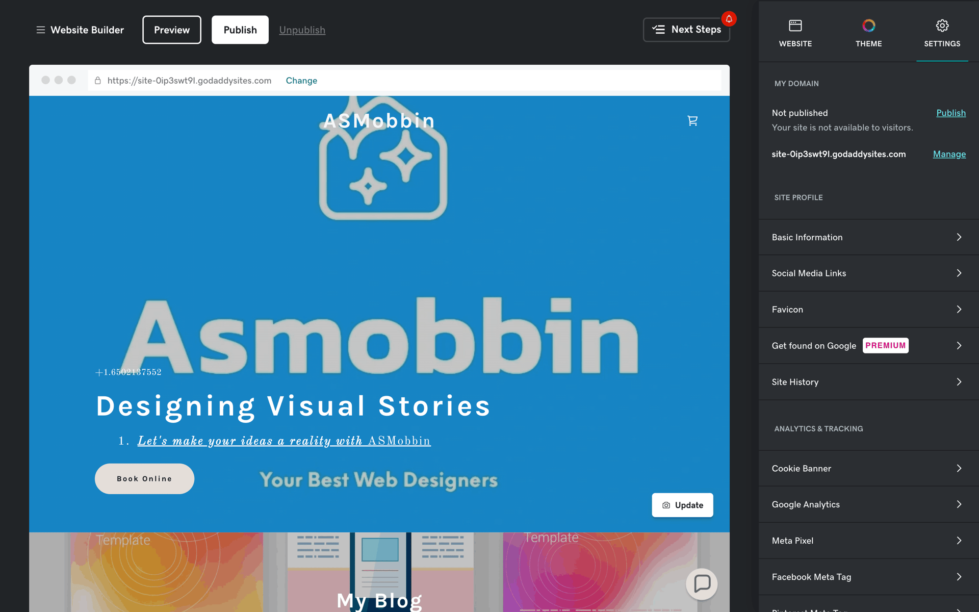Expand Facebook Meta Tag settings
The width and height of the screenshot is (979, 612).
869,577
